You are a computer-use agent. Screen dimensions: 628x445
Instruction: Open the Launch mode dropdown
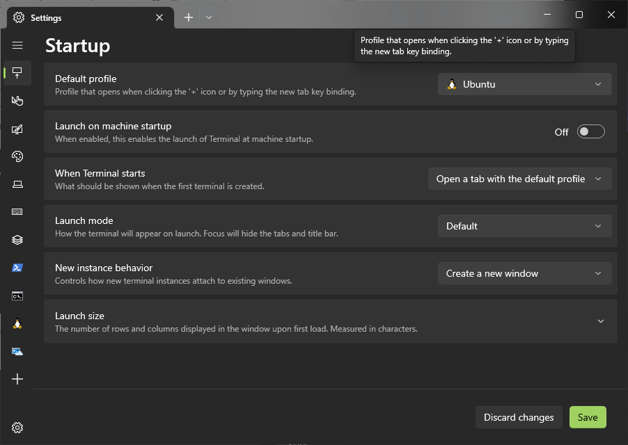click(x=524, y=226)
